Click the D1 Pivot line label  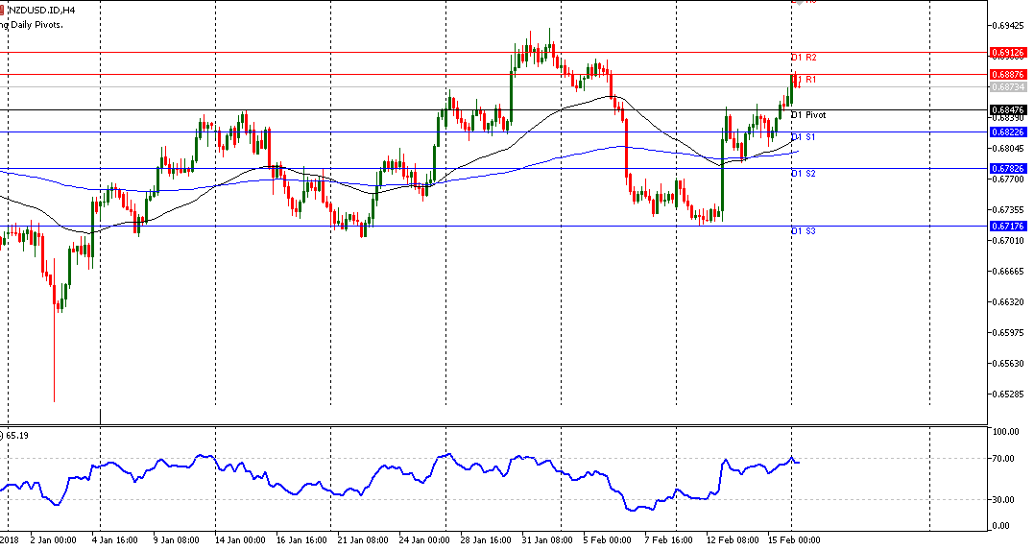pos(807,115)
